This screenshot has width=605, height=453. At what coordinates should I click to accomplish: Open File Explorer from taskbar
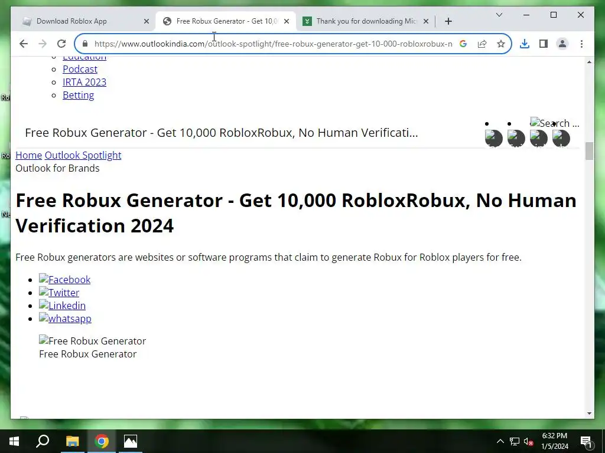click(x=72, y=441)
